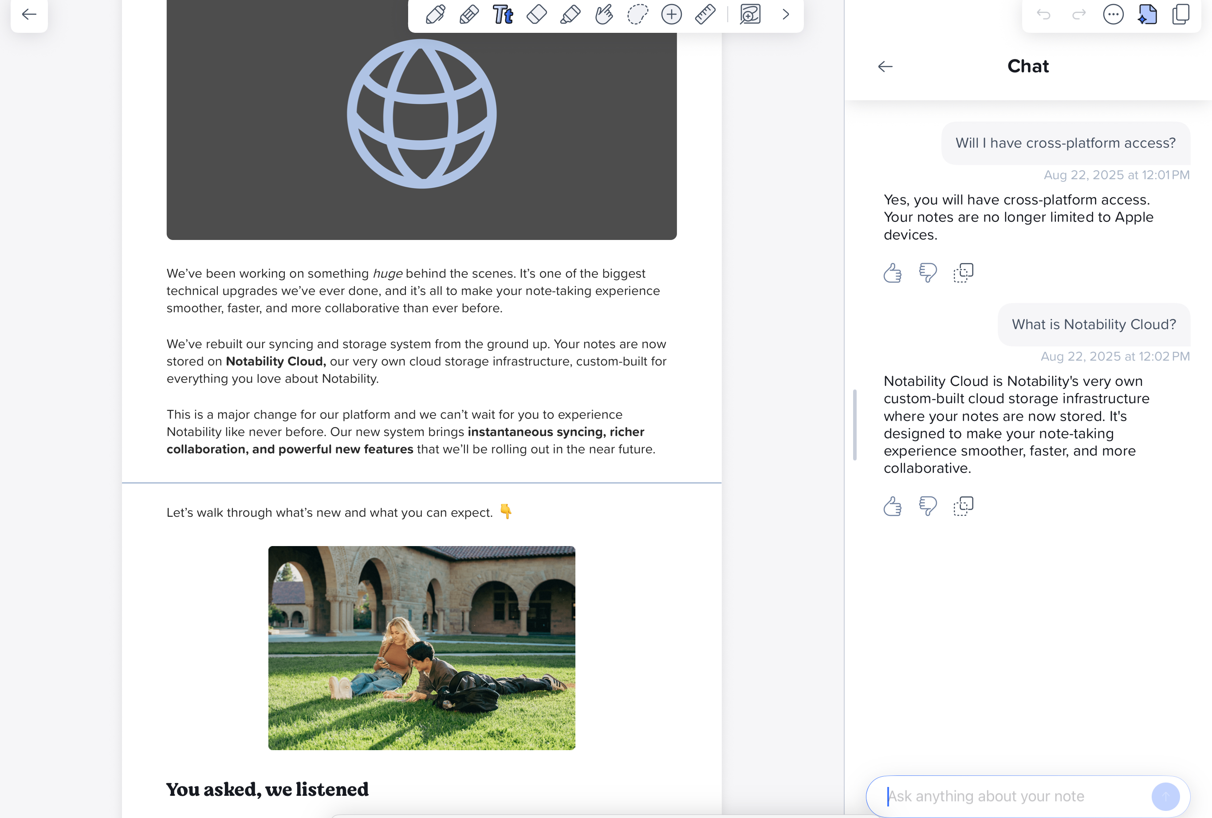Select the Ruler tool
The width and height of the screenshot is (1212, 818).
pyautogui.click(x=704, y=15)
